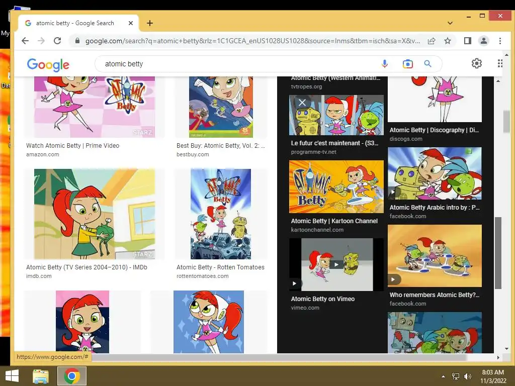Show hidden tray icons arrow
Screen dimensions: 515x386
[443, 376]
